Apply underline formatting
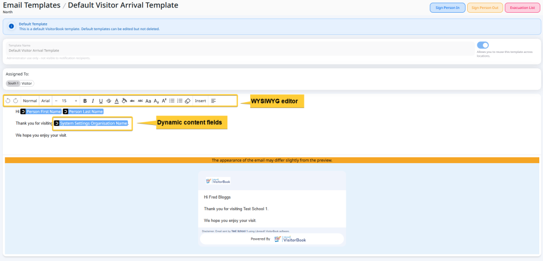This screenshot has height=261, width=543. [101, 101]
